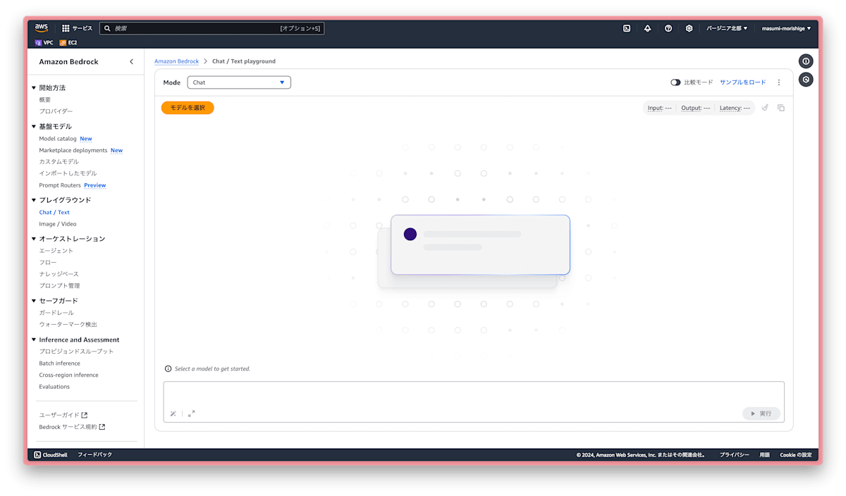Click in the AWS search field
Viewport: 846px width, 496px height.
211,28
